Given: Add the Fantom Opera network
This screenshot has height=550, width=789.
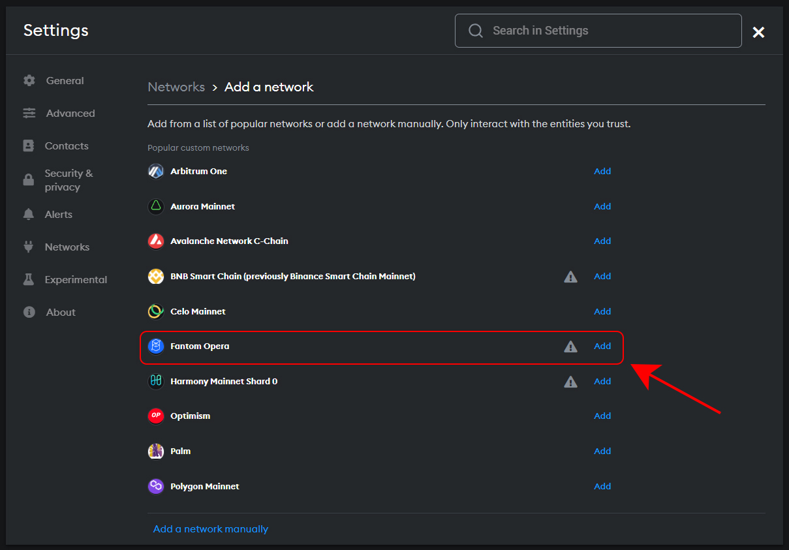Looking at the screenshot, I should coord(602,346).
